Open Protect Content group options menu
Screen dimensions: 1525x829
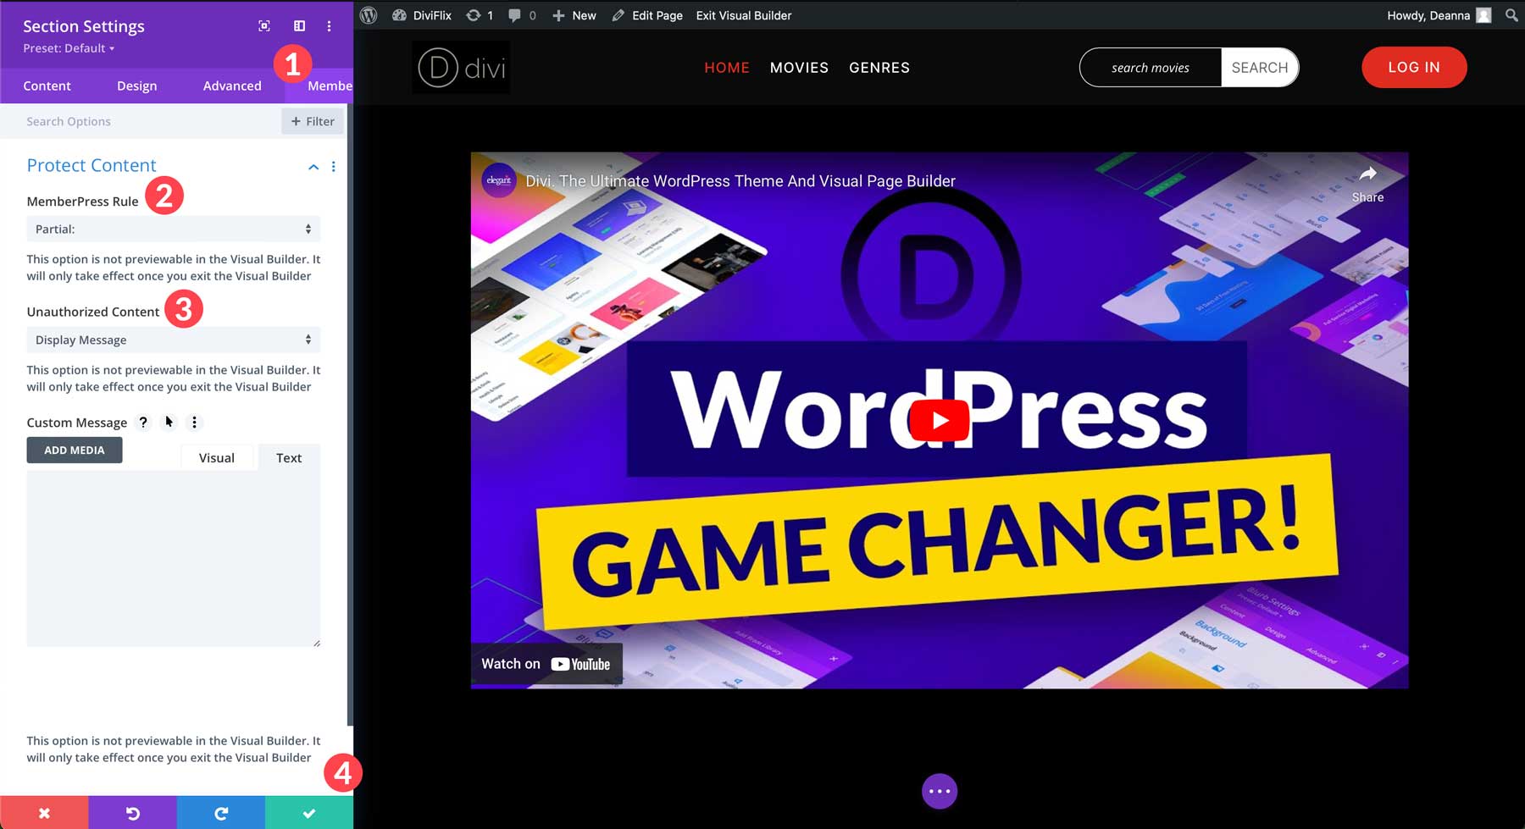pyautogui.click(x=334, y=167)
